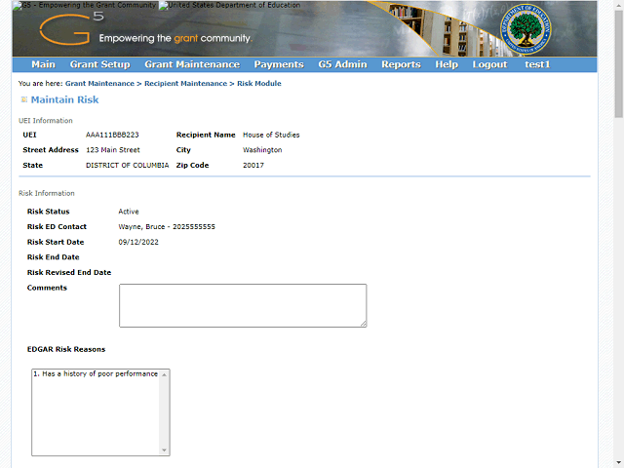
Task: Click the small icon beside Maintain Risk
Action: click(x=23, y=99)
